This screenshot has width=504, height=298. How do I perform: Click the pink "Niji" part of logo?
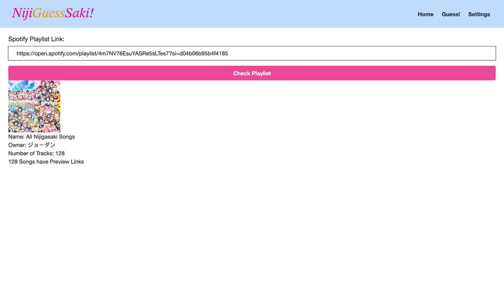tap(22, 14)
